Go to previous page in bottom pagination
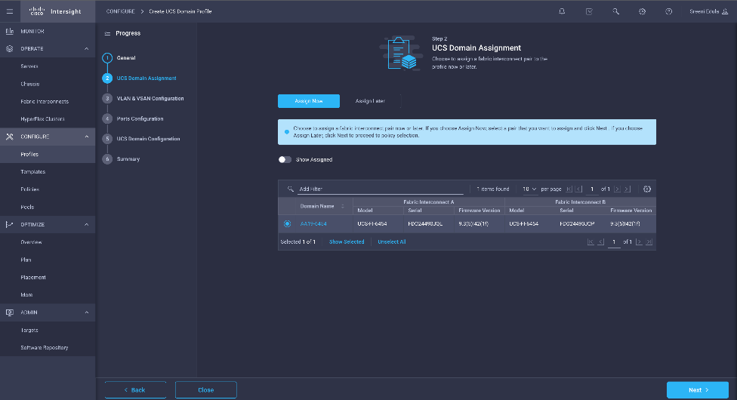 (600, 242)
